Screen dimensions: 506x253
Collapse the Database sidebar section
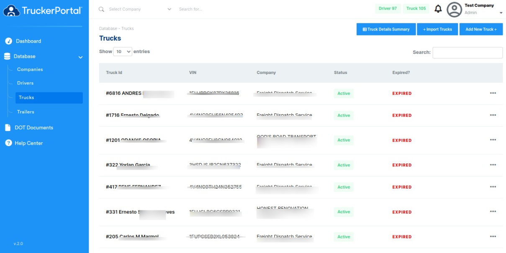click(x=80, y=57)
